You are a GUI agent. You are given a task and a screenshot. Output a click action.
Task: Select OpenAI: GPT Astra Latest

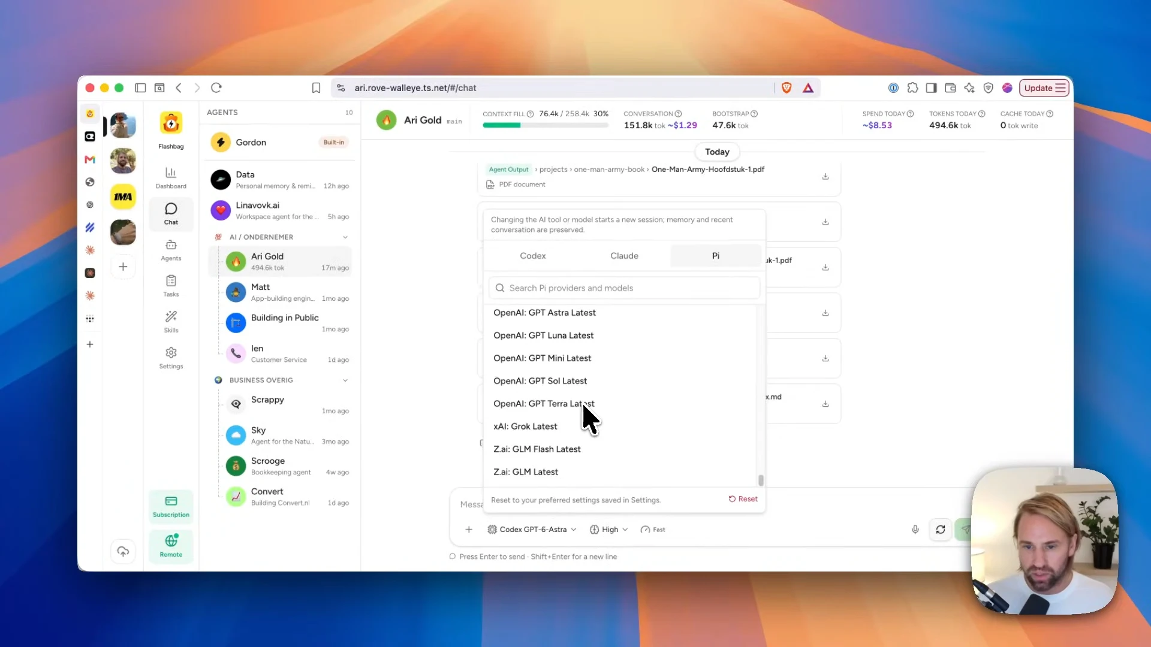pyautogui.click(x=622, y=313)
